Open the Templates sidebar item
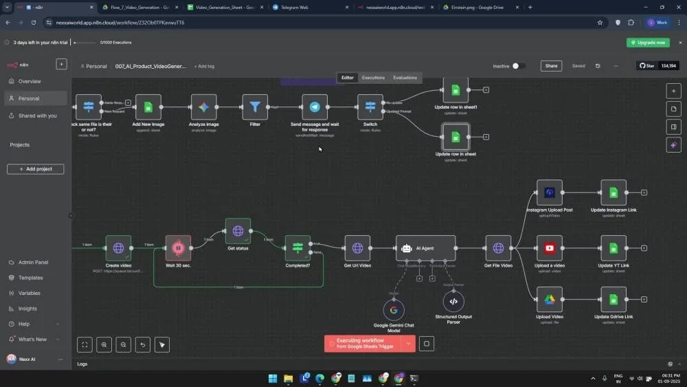Image resolution: width=687 pixels, height=387 pixels. [36, 278]
